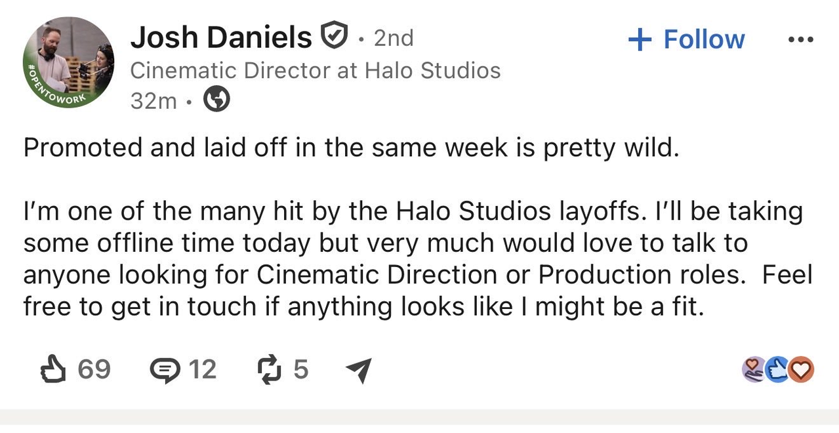Send post with paper plane icon
Viewport: 839px width, 433px height.
(359, 370)
